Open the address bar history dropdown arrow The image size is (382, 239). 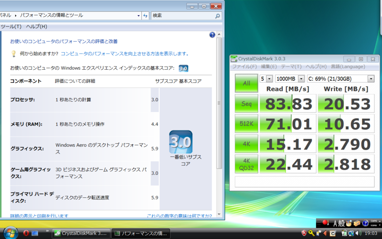click(x=138, y=16)
